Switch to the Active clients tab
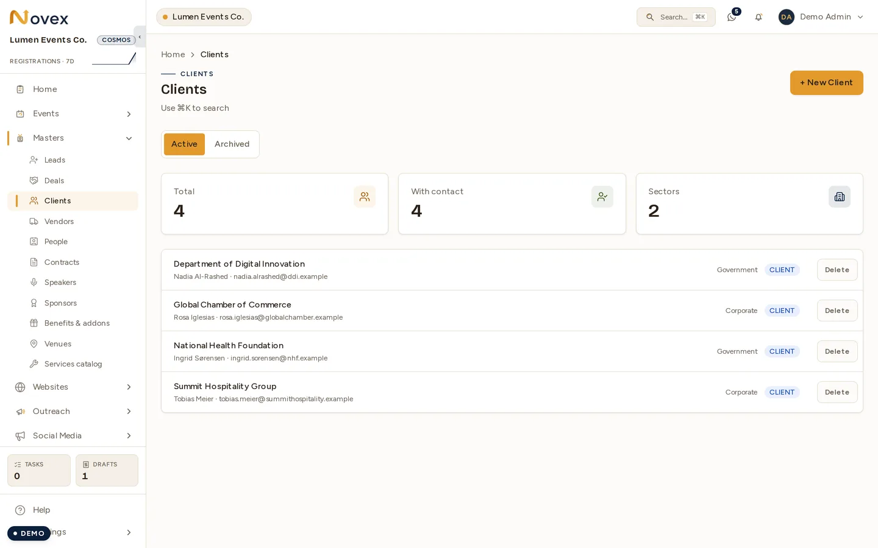Screen dimensions: 878x548 [184, 144]
